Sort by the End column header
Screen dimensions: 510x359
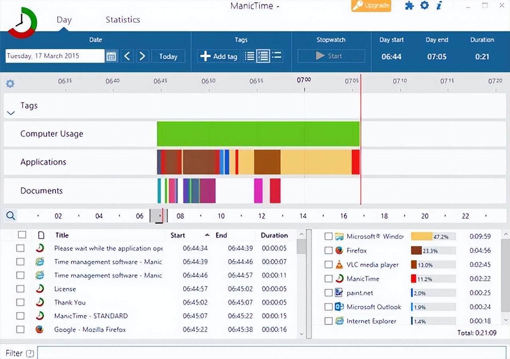click(x=221, y=235)
